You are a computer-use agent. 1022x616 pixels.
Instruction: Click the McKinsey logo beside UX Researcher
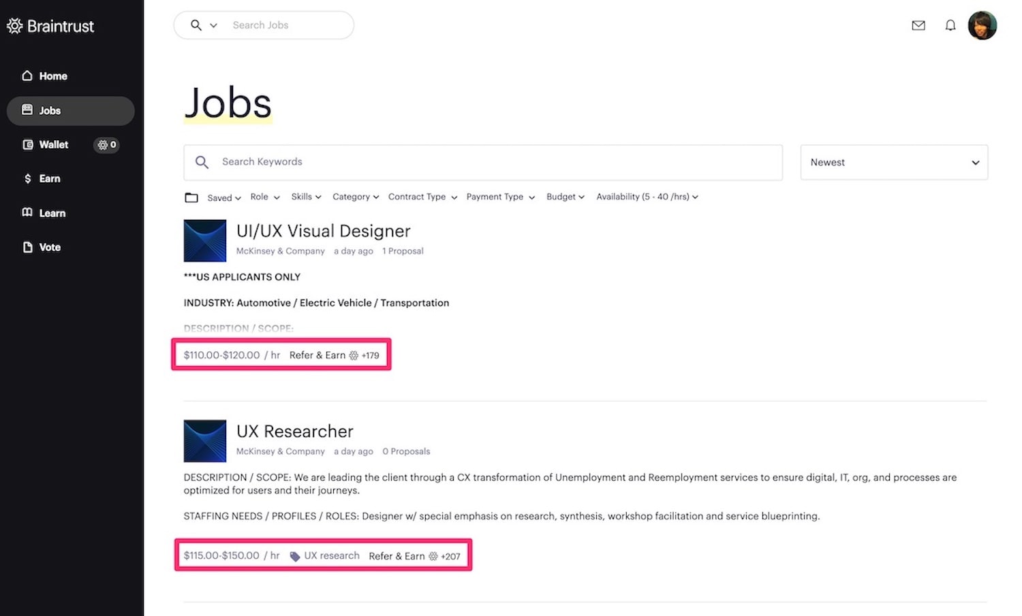tap(204, 441)
